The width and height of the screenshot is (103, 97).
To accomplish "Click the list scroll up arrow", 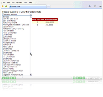I will point(31,17).
